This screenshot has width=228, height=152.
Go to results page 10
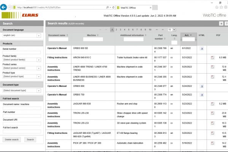(150, 30)
